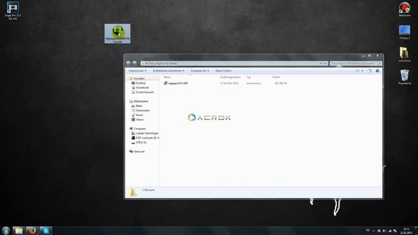This screenshot has height=235, width=418.
Task: Open the view options dropdown arrow
Action: click(x=362, y=71)
